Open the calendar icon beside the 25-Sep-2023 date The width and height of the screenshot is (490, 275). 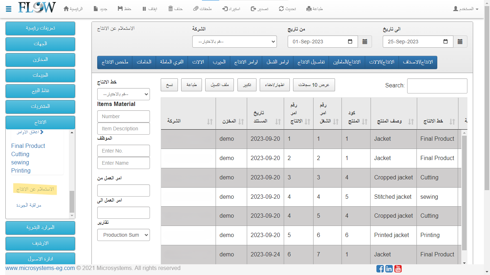click(460, 42)
